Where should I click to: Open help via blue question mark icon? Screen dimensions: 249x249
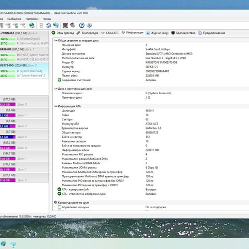coord(82,25)
